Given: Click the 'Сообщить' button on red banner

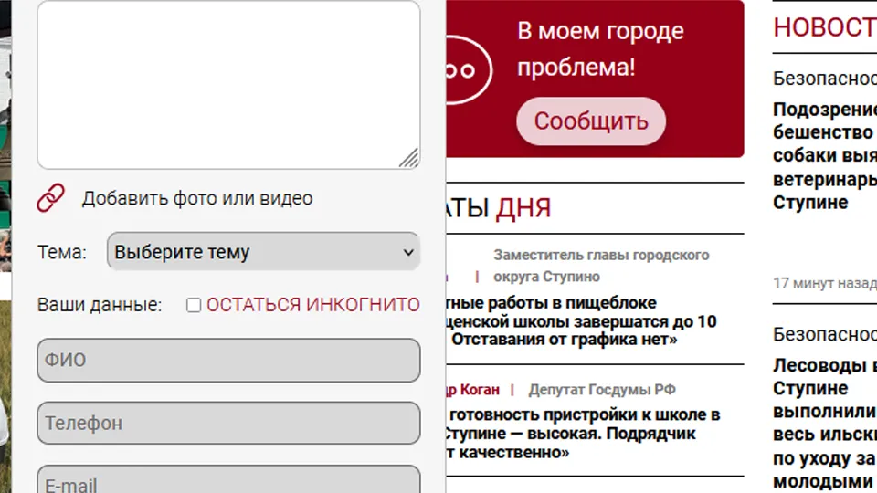Looking at the screenshot, I should coord(591,121).
